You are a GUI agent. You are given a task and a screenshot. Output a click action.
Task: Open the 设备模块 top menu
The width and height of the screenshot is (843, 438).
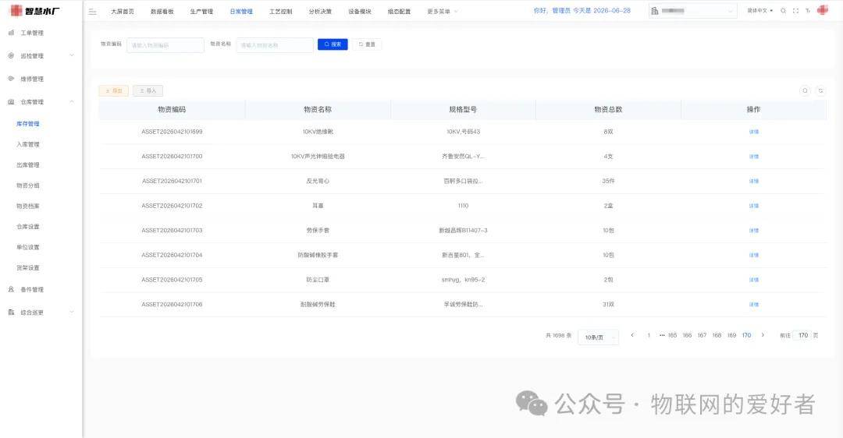pyautogui.click(x=360, y=11)
